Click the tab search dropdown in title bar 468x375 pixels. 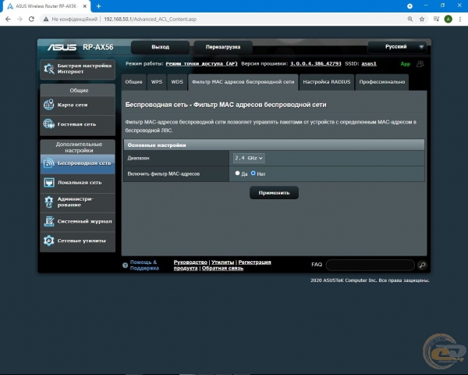coord(409,6)
